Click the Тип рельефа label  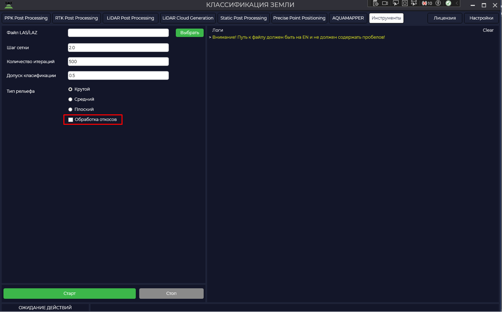coord(21,91)
